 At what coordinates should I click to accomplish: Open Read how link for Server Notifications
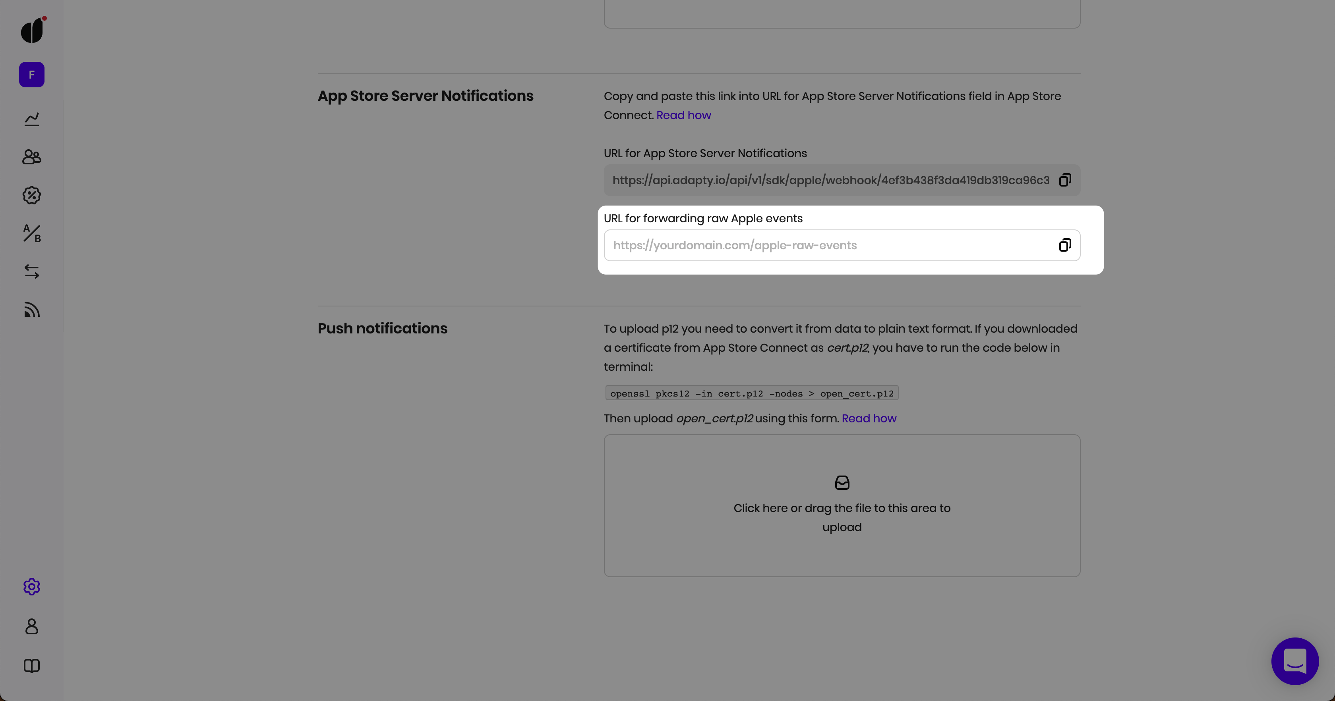tap(683, 116)
